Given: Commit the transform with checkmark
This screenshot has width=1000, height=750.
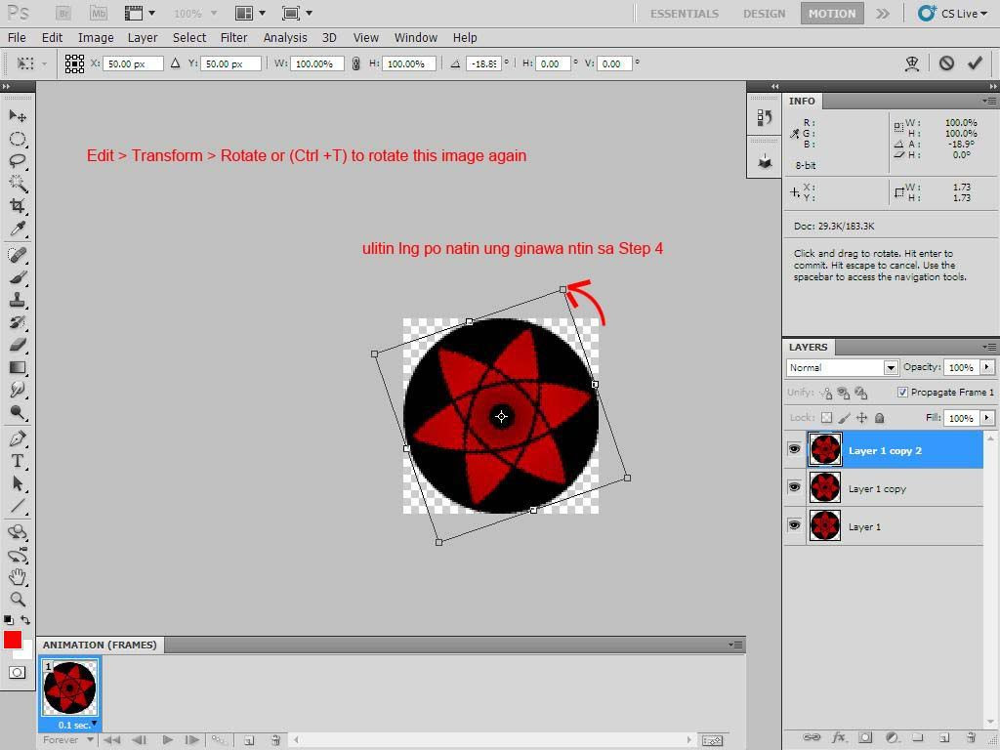Looking at the screenshot, I should [975, 63].
